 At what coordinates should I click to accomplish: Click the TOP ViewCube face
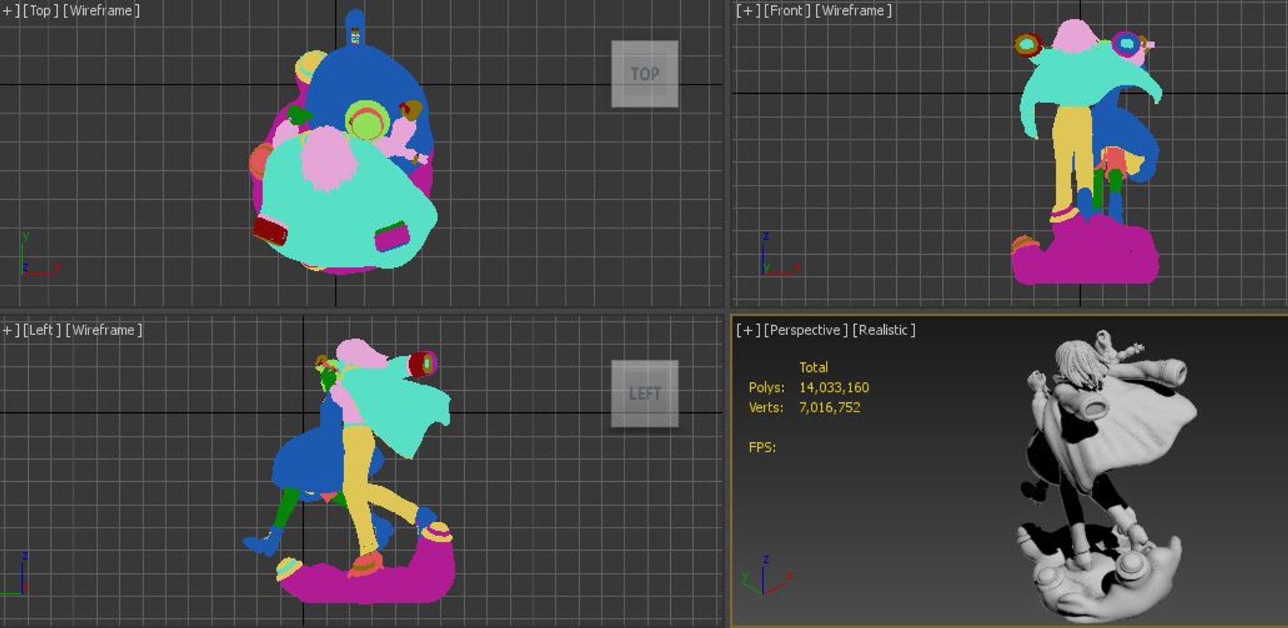point(645,74)
